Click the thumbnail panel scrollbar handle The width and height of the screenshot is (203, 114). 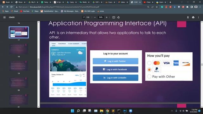(x=38, y=64)
